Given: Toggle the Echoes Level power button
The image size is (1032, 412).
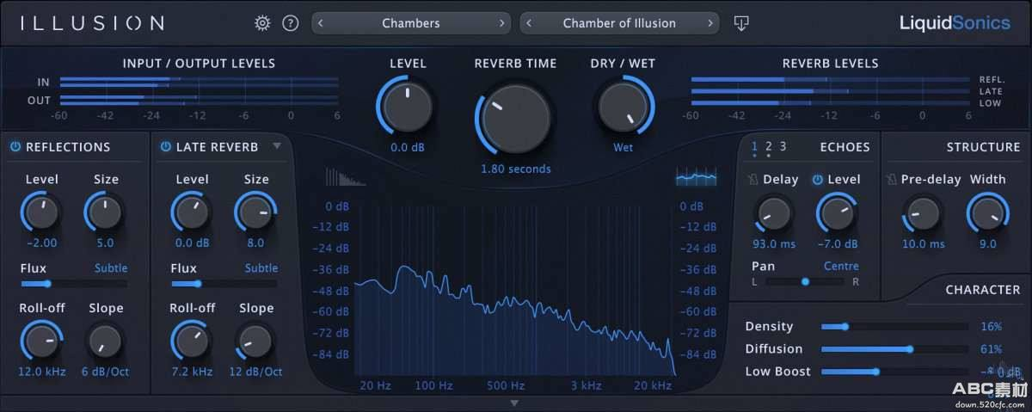Looking at the screenshot, I should [x=817, y=180].
